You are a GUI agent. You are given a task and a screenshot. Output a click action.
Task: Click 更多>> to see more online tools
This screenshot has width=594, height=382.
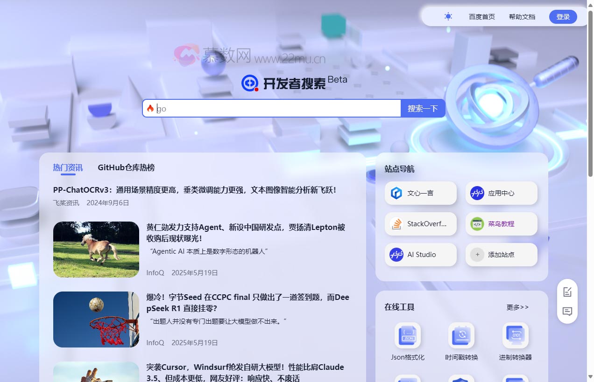click(x=517, y=307)
